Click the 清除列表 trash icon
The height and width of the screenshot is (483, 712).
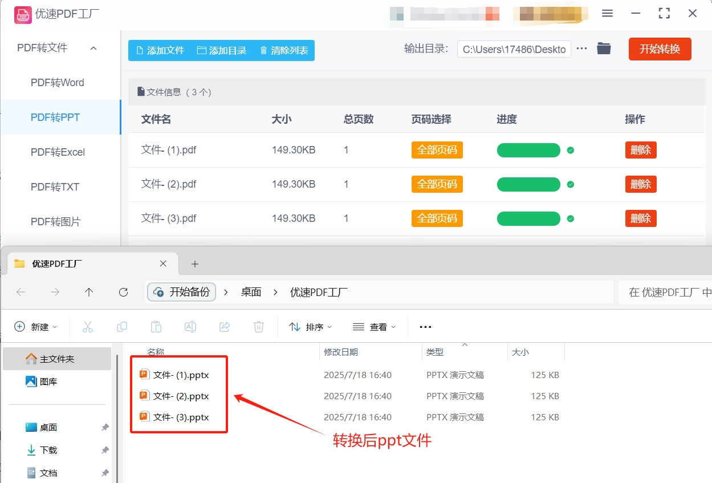coord(262,50)
